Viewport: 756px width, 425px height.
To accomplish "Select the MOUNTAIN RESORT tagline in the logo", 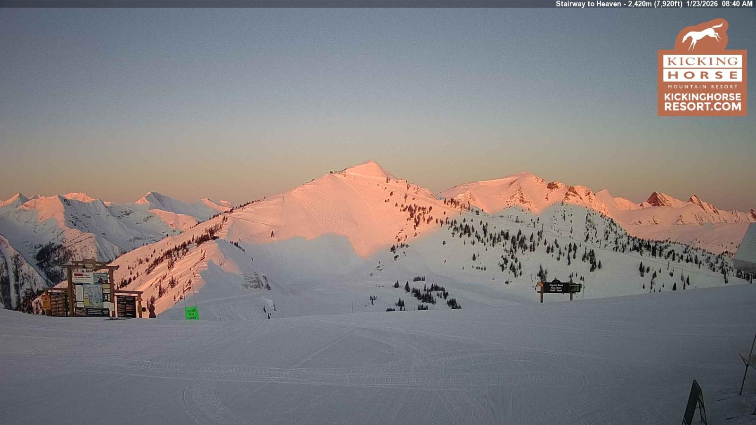I will [x=703, y=86].
